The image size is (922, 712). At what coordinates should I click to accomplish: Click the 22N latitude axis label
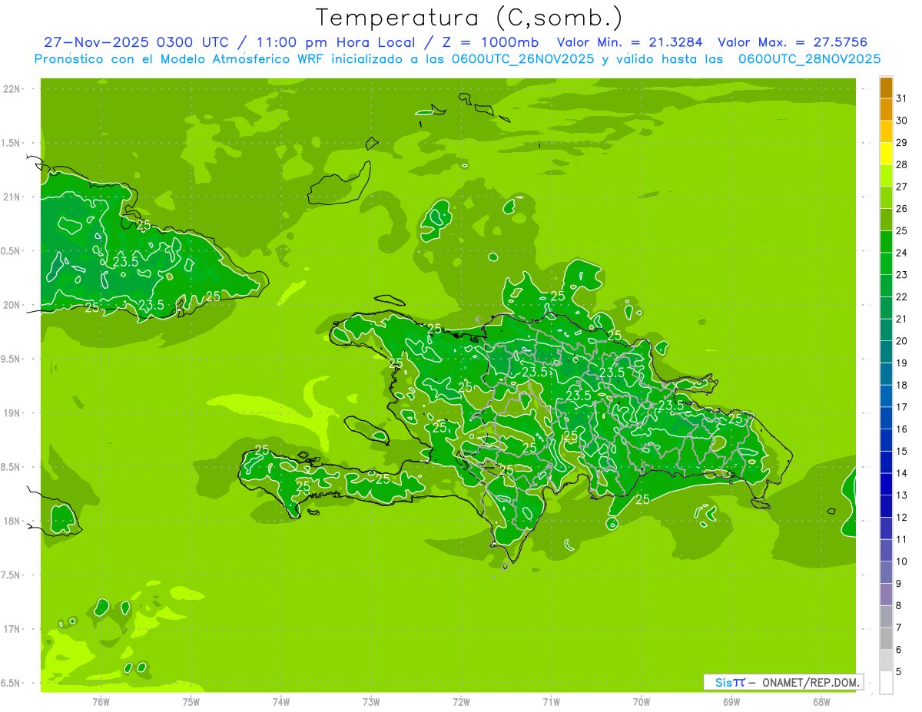pos(12,89)
